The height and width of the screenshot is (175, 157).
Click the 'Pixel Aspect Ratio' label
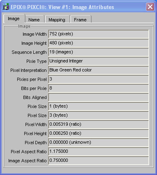pos(29,152)
